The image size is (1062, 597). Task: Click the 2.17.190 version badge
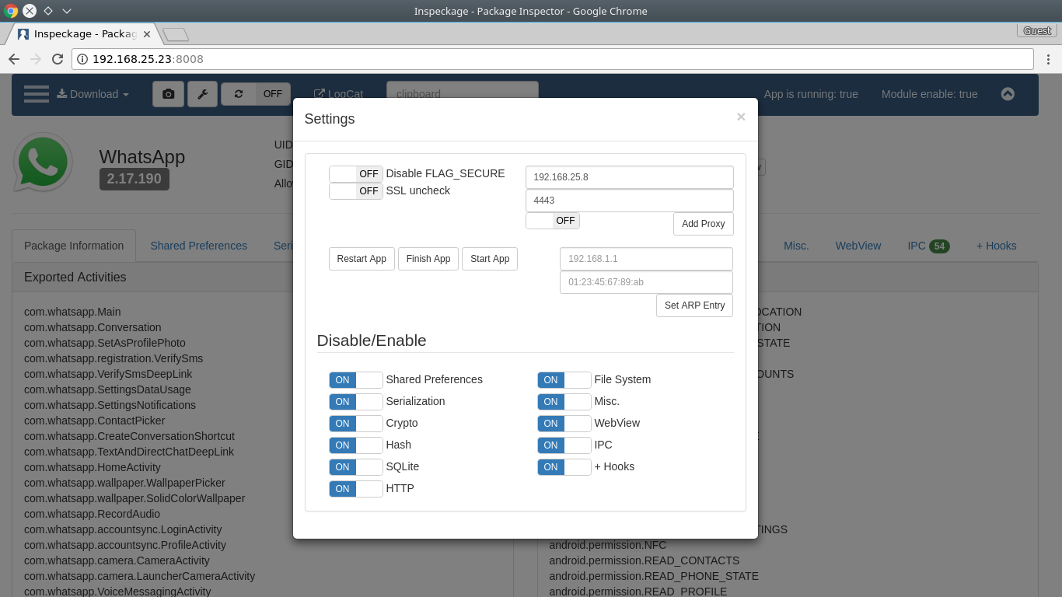[x=134, y=179]
